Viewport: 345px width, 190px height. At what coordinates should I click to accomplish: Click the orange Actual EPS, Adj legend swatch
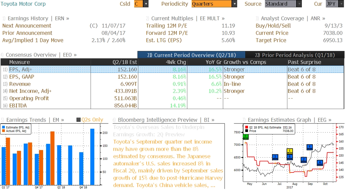[x=3, y=131]
